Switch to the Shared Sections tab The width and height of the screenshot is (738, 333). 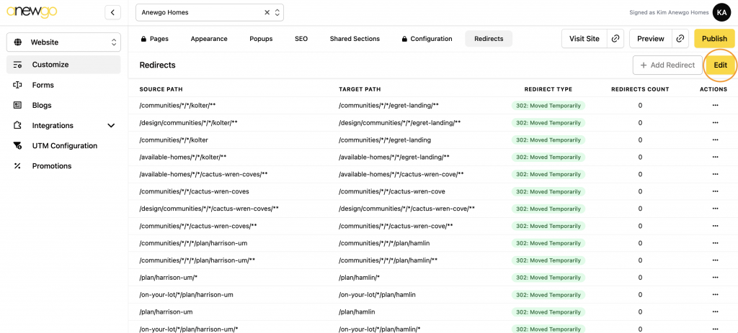pyautogui.click(x=355, y=39)
